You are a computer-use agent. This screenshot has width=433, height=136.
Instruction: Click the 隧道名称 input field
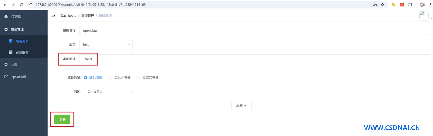[x=255, y=30]
